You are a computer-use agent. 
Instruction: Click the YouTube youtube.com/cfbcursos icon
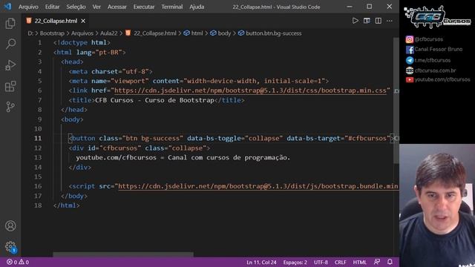410,79
